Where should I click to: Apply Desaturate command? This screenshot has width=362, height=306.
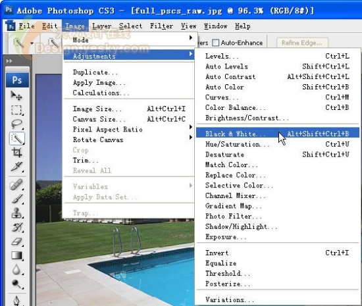[277, 155]
